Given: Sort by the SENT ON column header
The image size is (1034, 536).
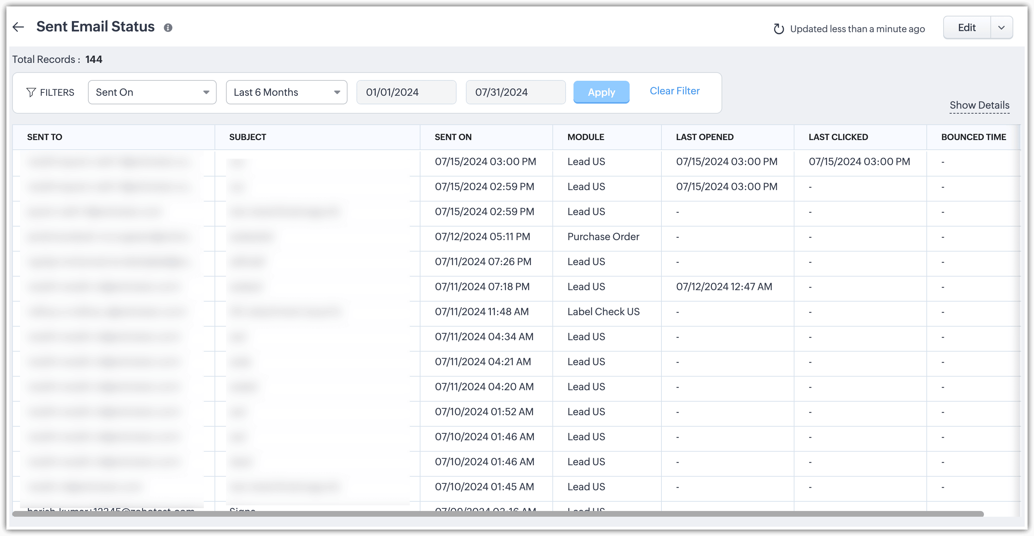Looking at the screenshot, I should tap(453, 137).
